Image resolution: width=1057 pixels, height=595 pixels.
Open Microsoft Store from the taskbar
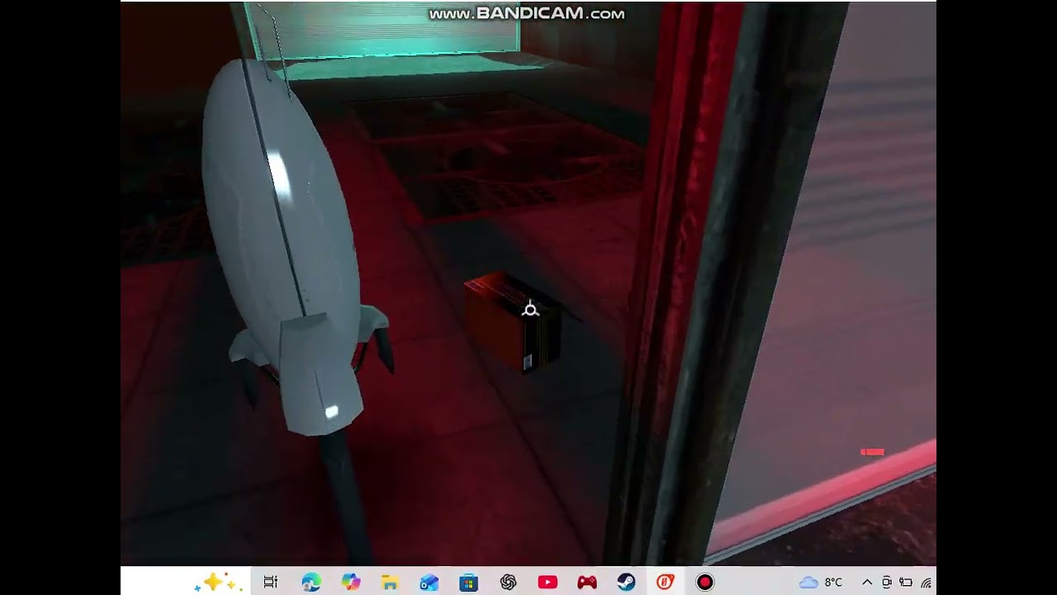[x=468, y=583]
